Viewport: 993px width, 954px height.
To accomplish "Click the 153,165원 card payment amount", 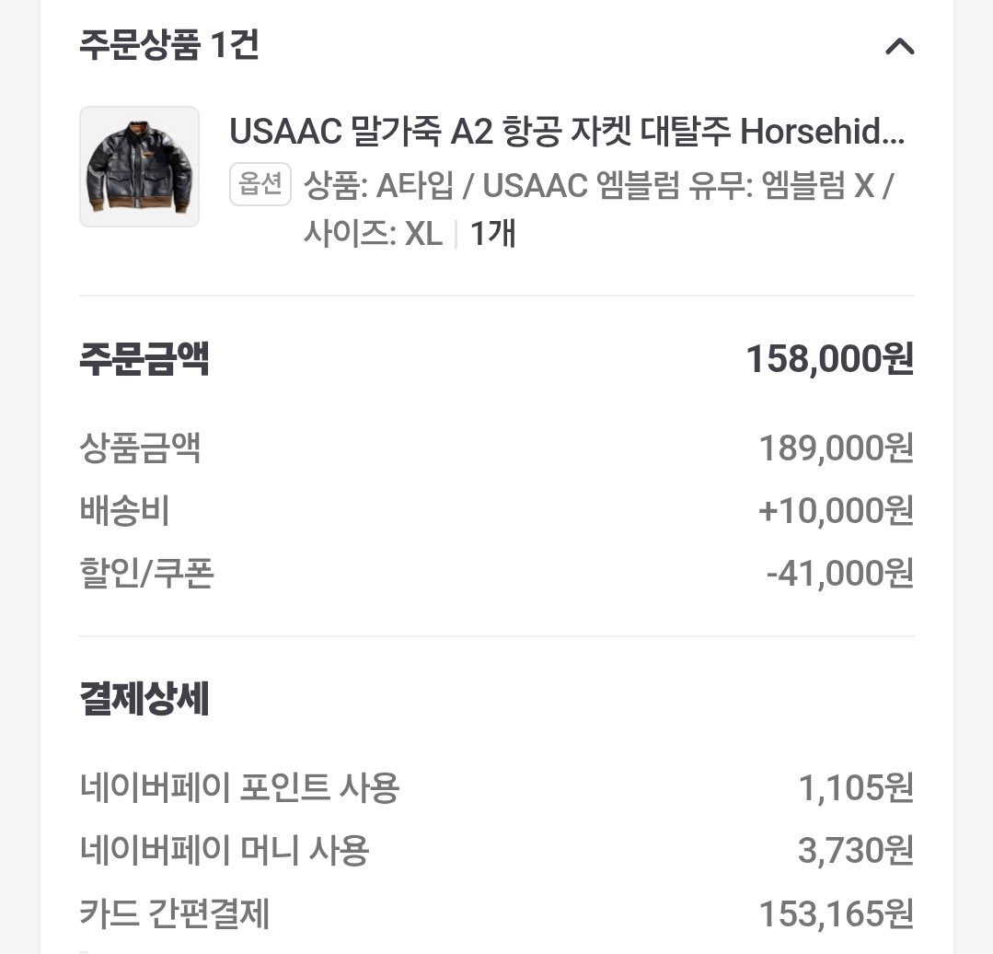I will (x=836, y=913).
